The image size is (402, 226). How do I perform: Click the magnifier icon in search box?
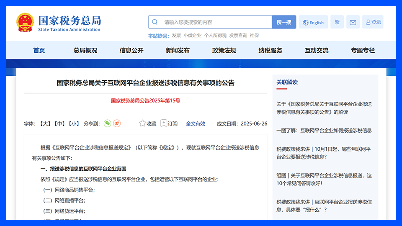155,22
